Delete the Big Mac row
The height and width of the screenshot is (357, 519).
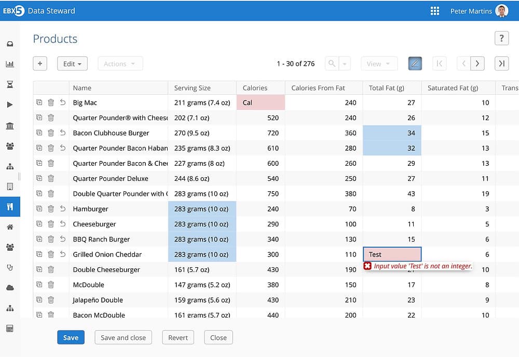tap(51, 103)
